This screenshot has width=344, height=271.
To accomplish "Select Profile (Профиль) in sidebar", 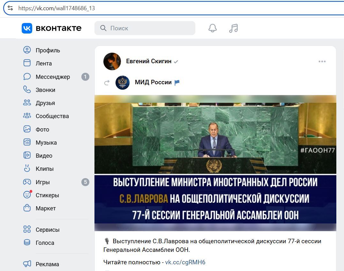I will pos(48,50).
